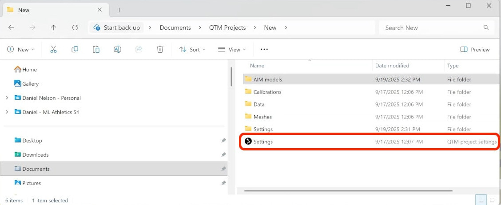Screen dimensions: 501x205
Task: Unpin Pictures via its pin icon
Action: pyautogui.click(x=224, y=183)
